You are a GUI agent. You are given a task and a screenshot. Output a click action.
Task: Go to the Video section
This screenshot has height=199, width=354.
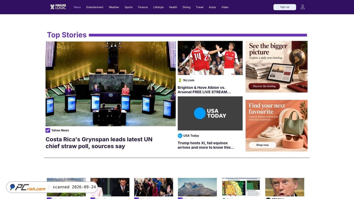pos(225,7)
